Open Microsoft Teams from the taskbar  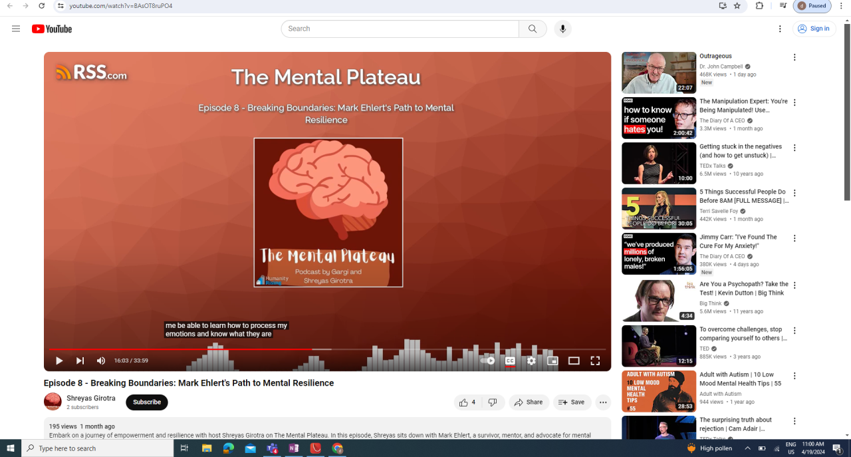[272, 448]
